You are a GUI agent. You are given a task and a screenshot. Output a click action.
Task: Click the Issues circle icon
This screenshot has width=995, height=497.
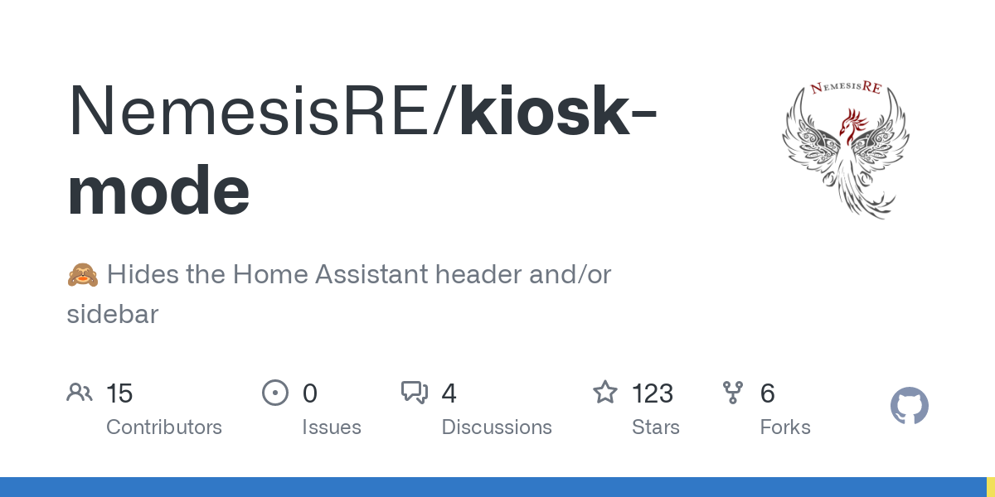(x=274, y=393)
